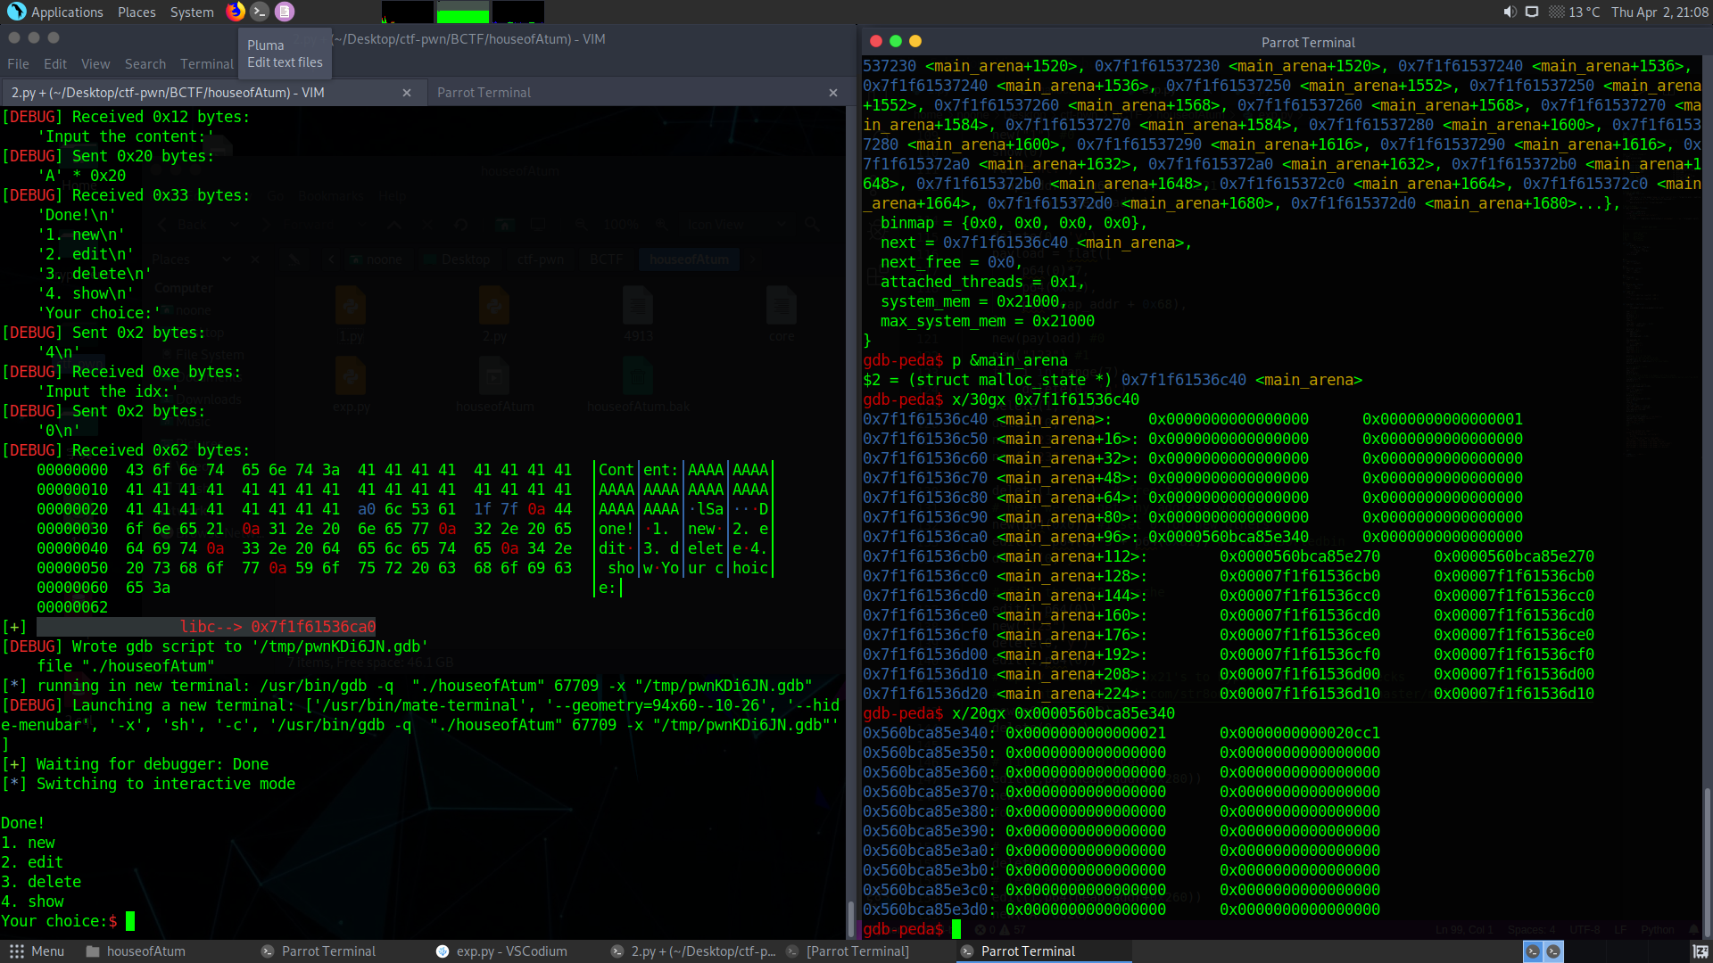
Task: Click the Menu grid icon in bottom panel
Action: pyautogui.click(x=17, y=951)
